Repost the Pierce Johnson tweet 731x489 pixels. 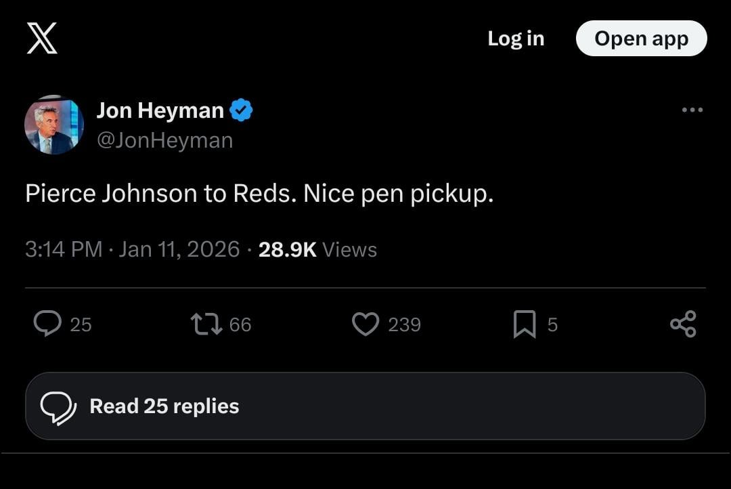[206, 324]
